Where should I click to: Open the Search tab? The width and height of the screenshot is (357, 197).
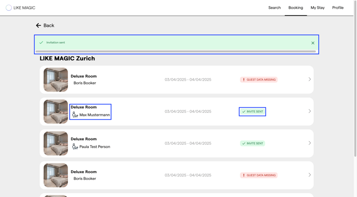click(274, 8)
